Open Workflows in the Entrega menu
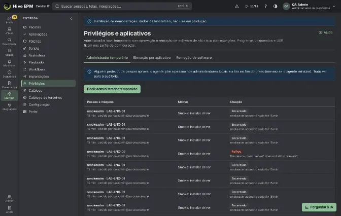 pyautogui.click(x=48, y=69)
